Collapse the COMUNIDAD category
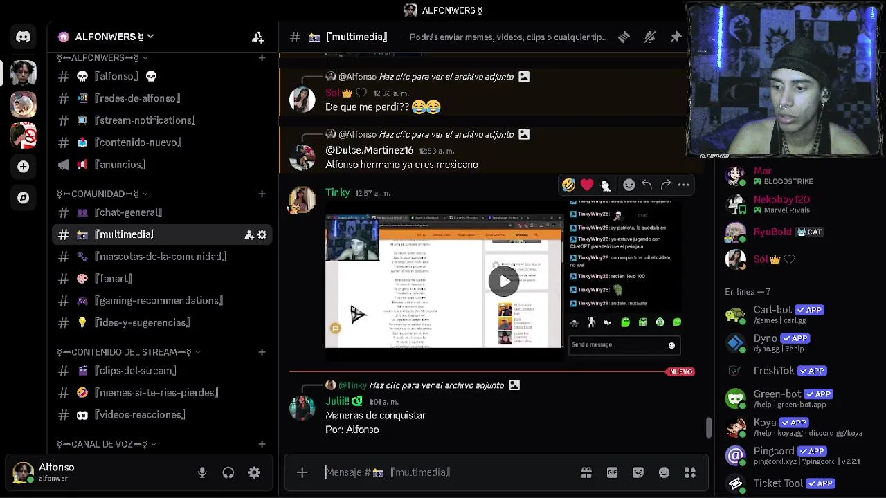This screenshot has height=498, width=886. (x=101, y=194)
